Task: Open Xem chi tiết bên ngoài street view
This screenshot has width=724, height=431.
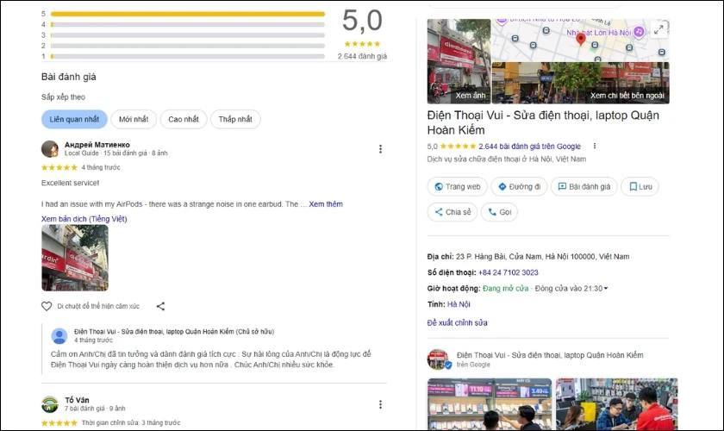Action: (x=580, y=83)
